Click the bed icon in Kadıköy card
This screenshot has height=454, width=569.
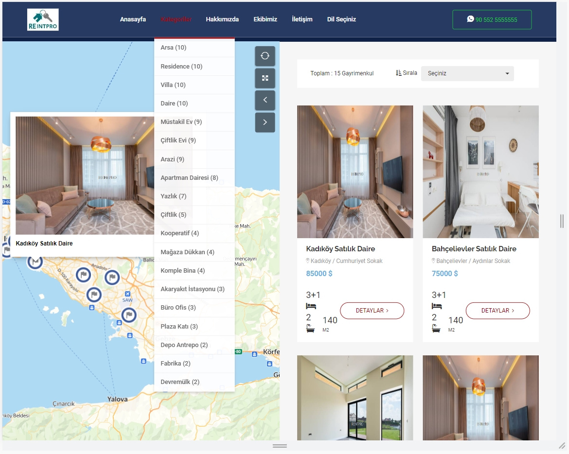311,306
